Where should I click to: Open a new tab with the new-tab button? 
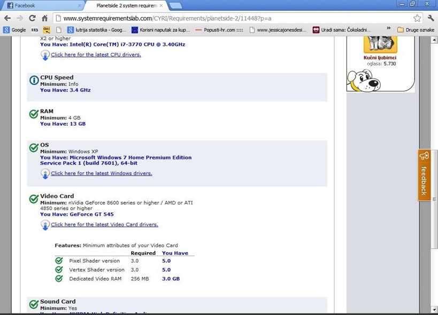point(176,5)
